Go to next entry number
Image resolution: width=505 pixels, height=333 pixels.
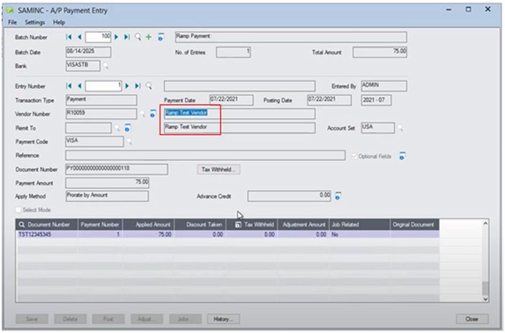(x=127, y=86)
